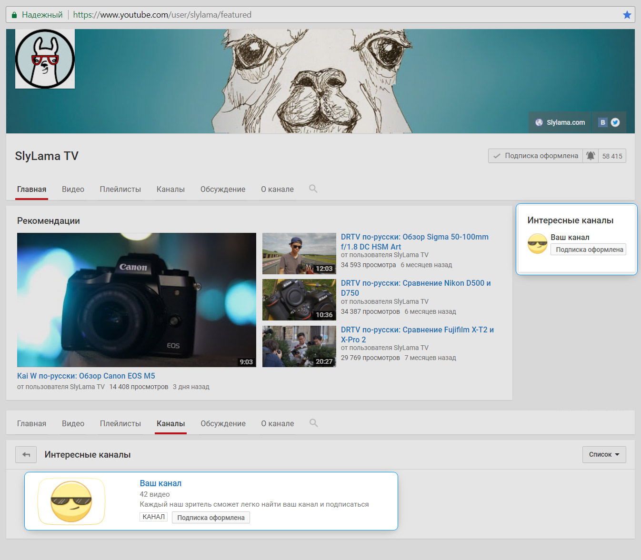This screenshot has height=560, width=641.
Task: Open the Kai W Canon EOS M5 review link
Action: (86, 376)
